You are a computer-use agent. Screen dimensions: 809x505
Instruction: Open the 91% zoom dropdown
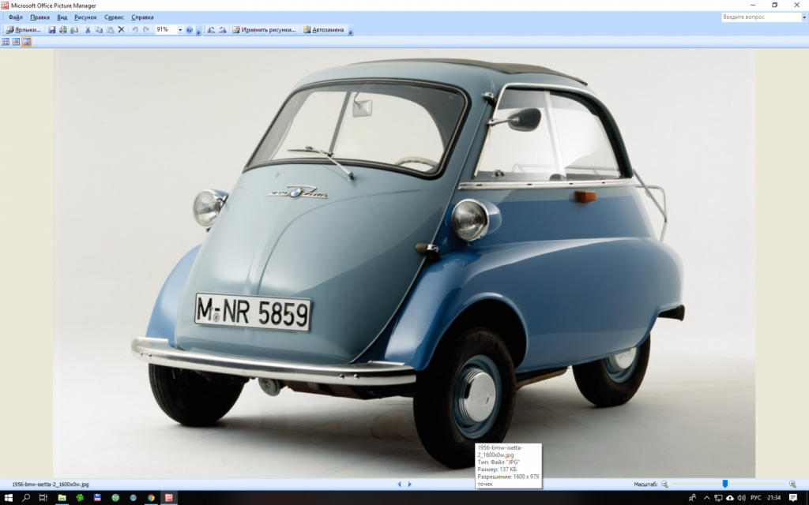[x=179, y=30]
